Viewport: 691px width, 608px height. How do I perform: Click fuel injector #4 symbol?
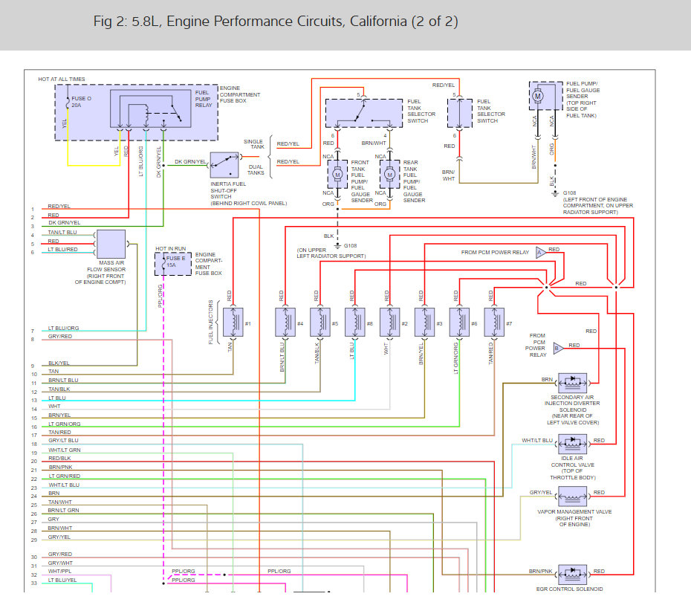(x=285, y=323)
